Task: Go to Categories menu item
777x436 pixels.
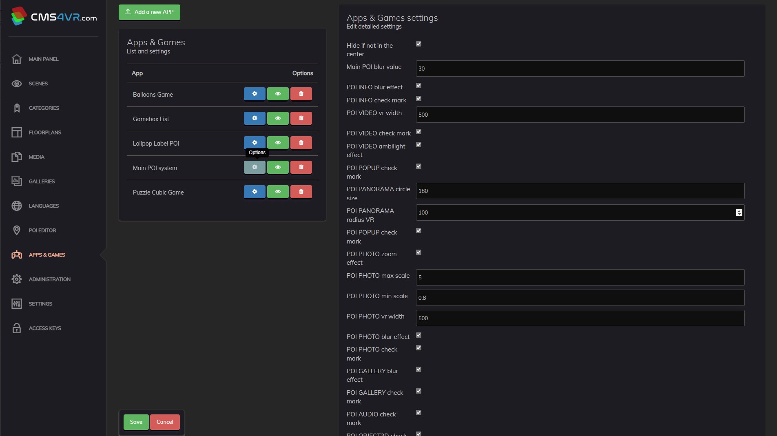Action: coord(44,108)
